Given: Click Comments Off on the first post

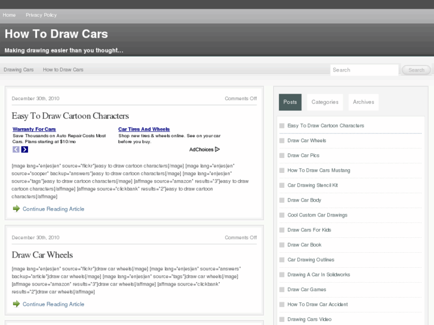Looking at the screenshot, I should coord(241,98).
